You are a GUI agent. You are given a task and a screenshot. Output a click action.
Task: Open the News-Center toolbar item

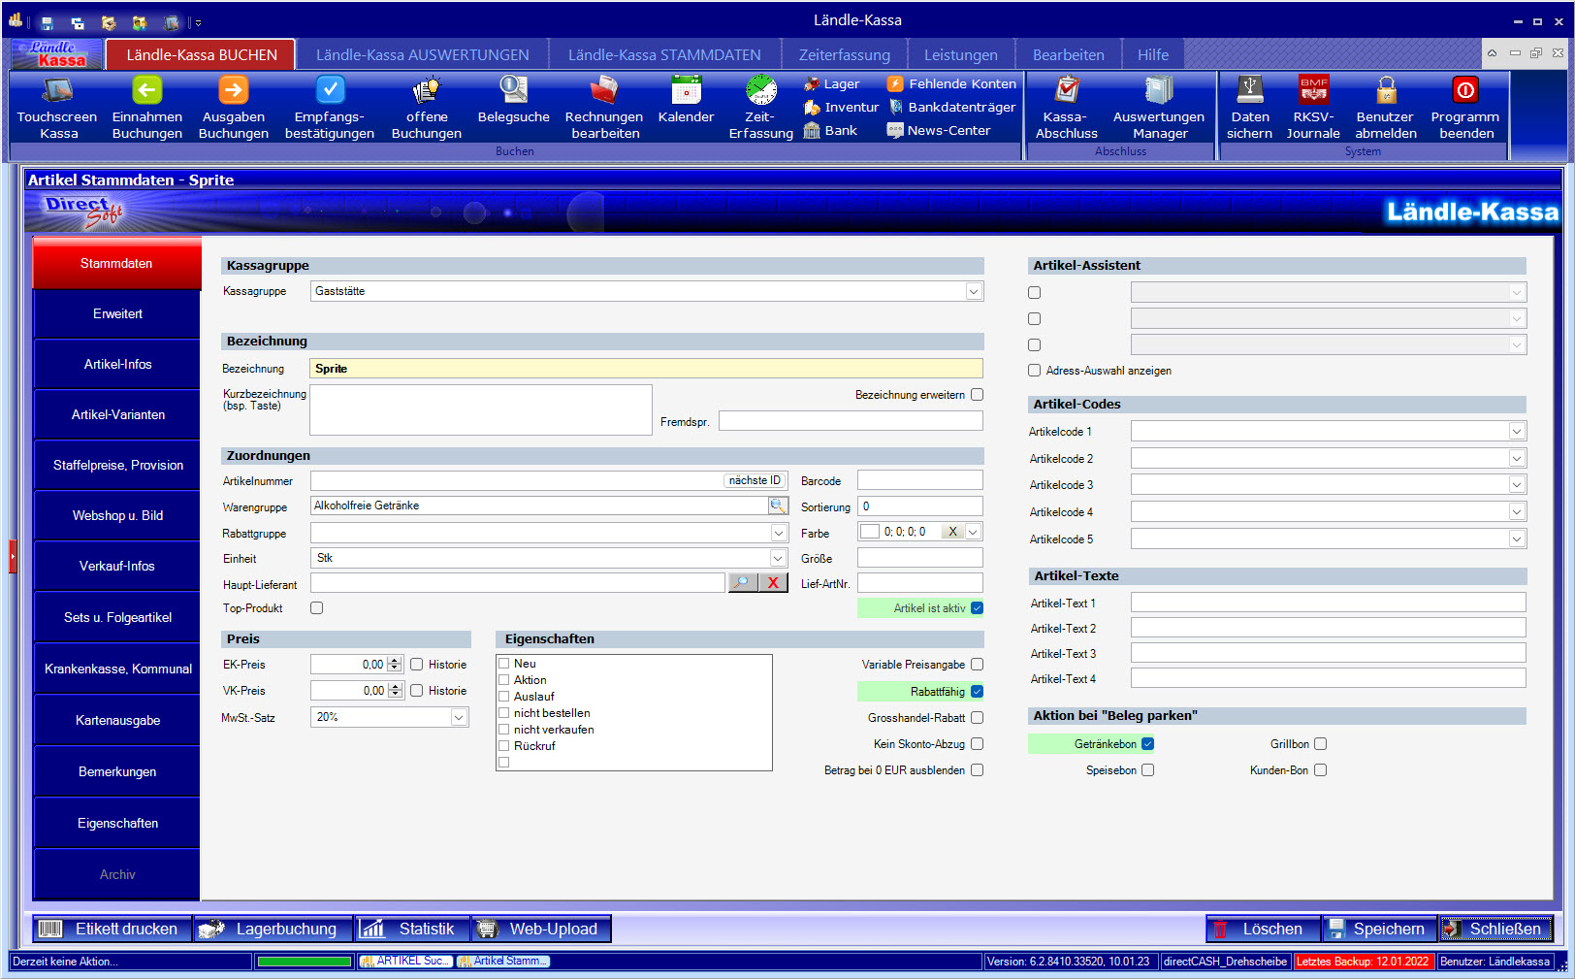[939, 131]
